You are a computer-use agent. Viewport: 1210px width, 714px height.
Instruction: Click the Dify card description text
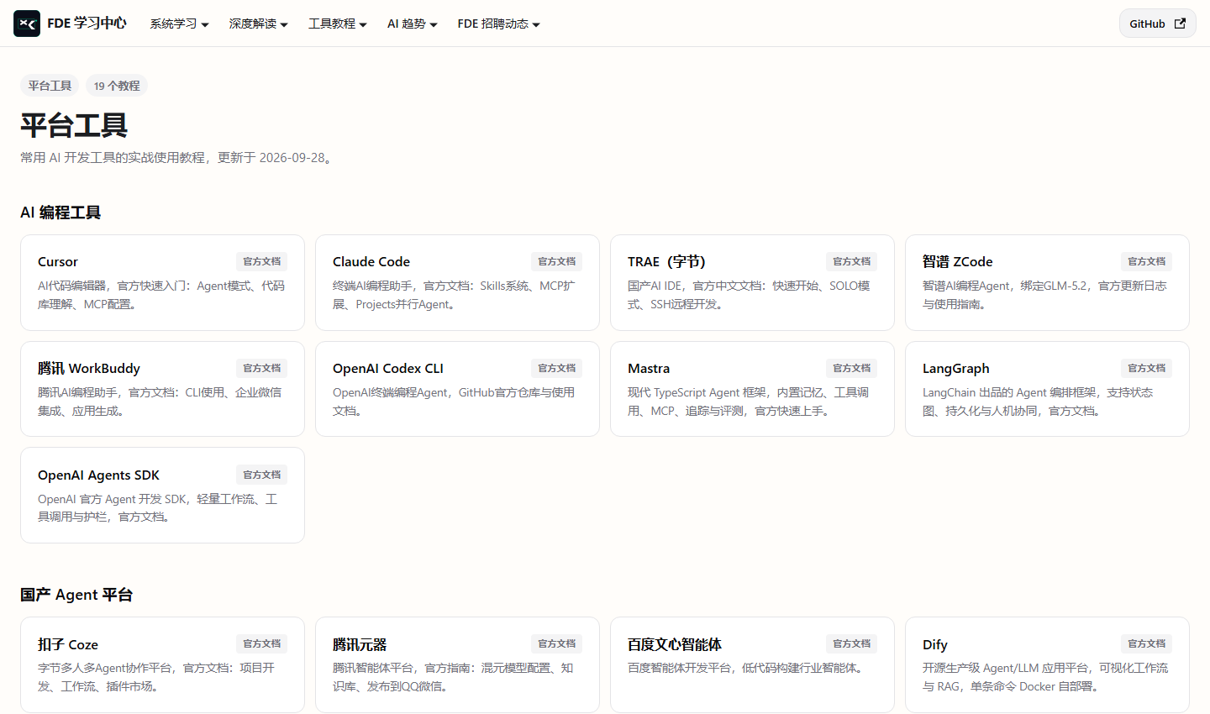pyautogui.click(x=1045, y=677)
